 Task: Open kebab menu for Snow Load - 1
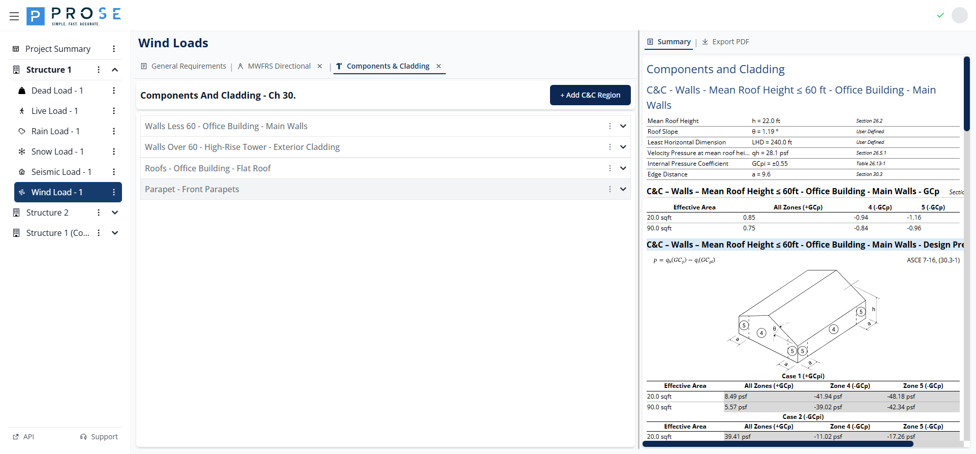point(114,152)
